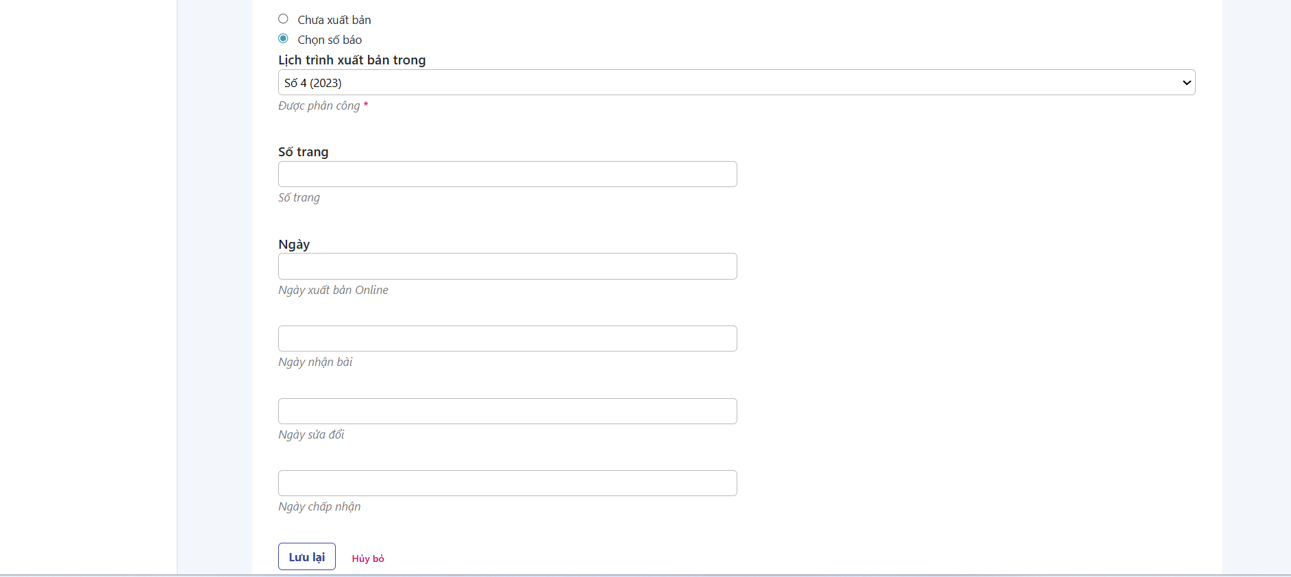Focus the "Ngày nhận bài" date field

pos(507,339)
